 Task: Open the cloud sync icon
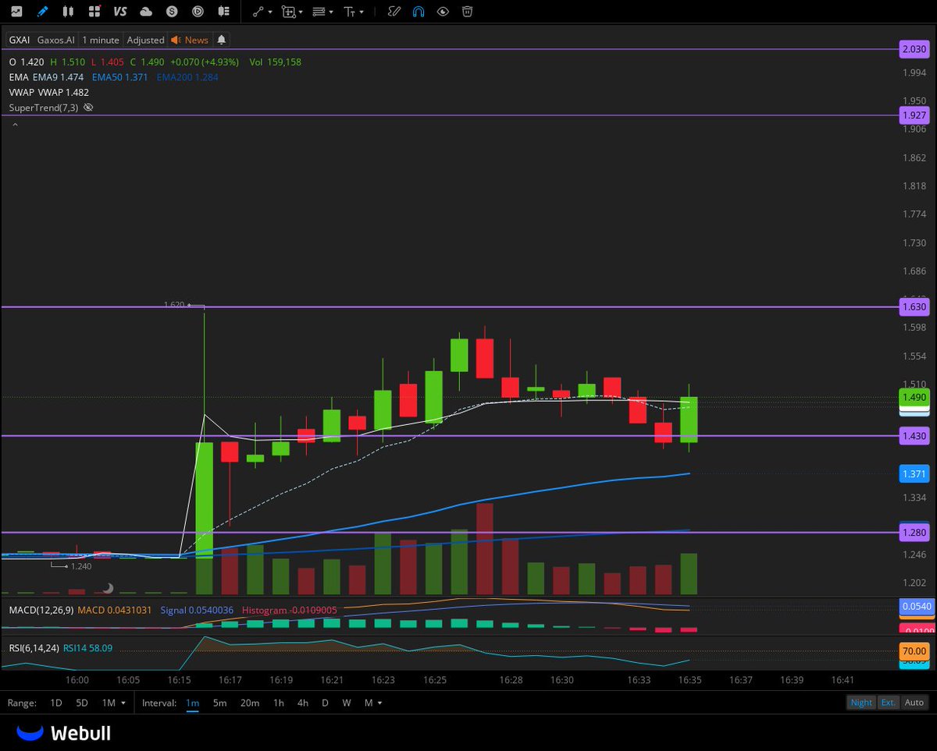click(x=146, y=11)
